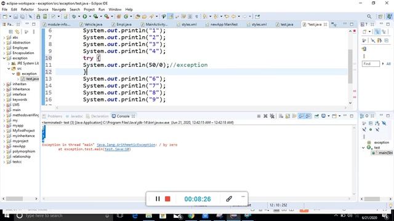
Task: Select test.java file in Package Explorer
Action: pyautogui.click(x=32, y=79)
